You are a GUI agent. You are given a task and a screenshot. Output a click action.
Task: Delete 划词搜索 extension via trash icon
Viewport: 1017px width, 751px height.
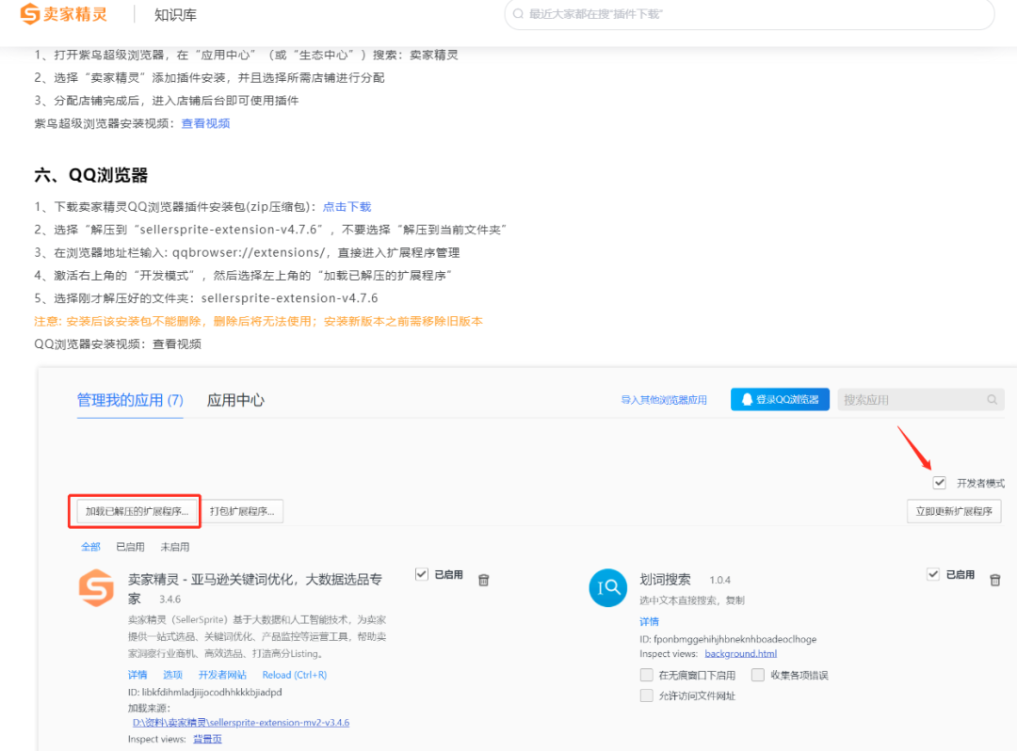click(x=995, y=580)
